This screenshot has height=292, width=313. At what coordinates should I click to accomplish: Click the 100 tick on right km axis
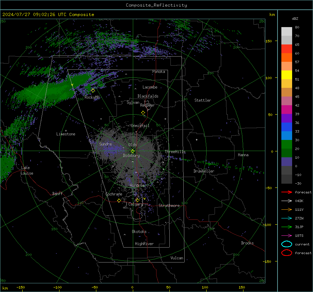(x=268, y=78)
